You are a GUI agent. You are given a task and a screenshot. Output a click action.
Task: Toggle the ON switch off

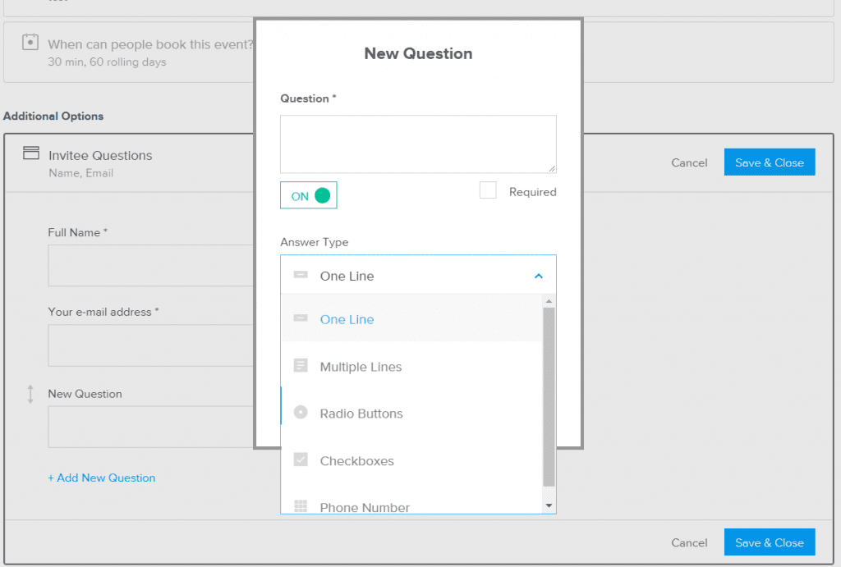[309, 196]
